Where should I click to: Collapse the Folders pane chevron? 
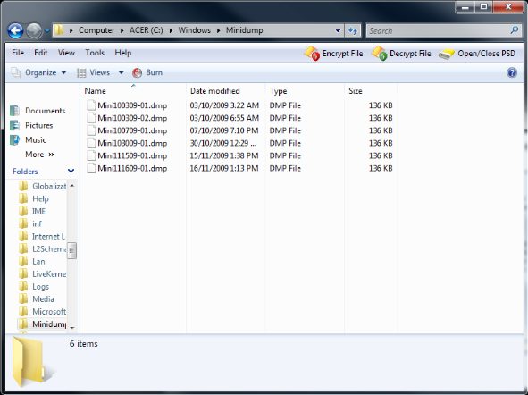[71, 171]
